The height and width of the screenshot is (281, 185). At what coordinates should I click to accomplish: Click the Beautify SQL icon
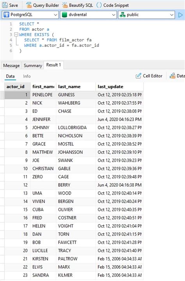(x=65, y=5)
